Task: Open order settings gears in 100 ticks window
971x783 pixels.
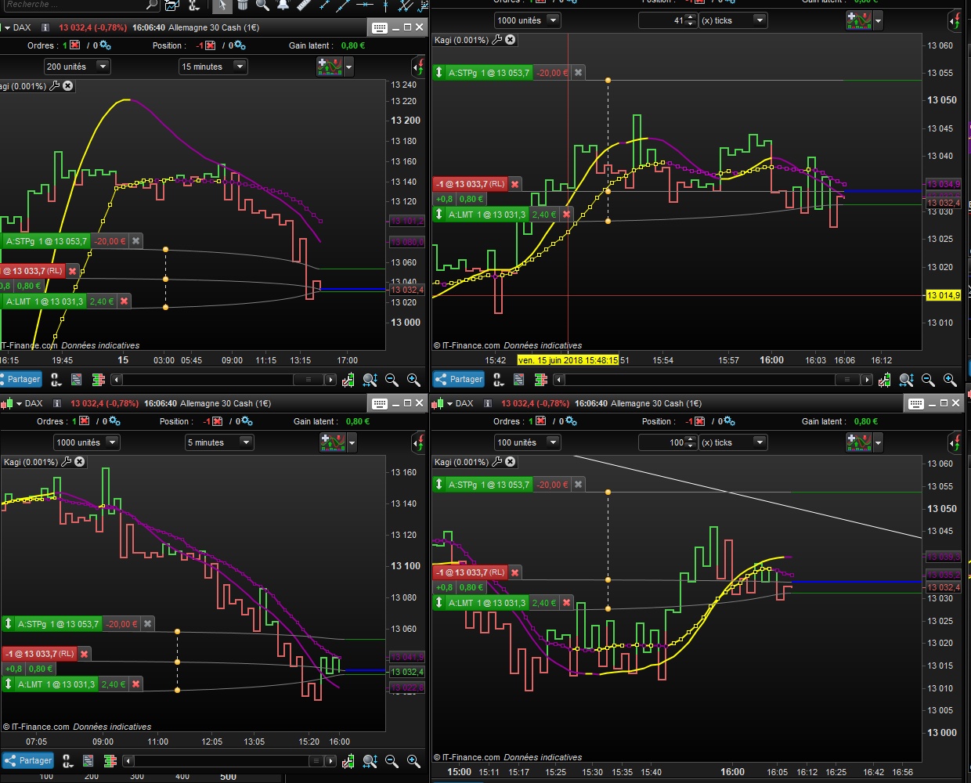Action: [x=571, y=421]
